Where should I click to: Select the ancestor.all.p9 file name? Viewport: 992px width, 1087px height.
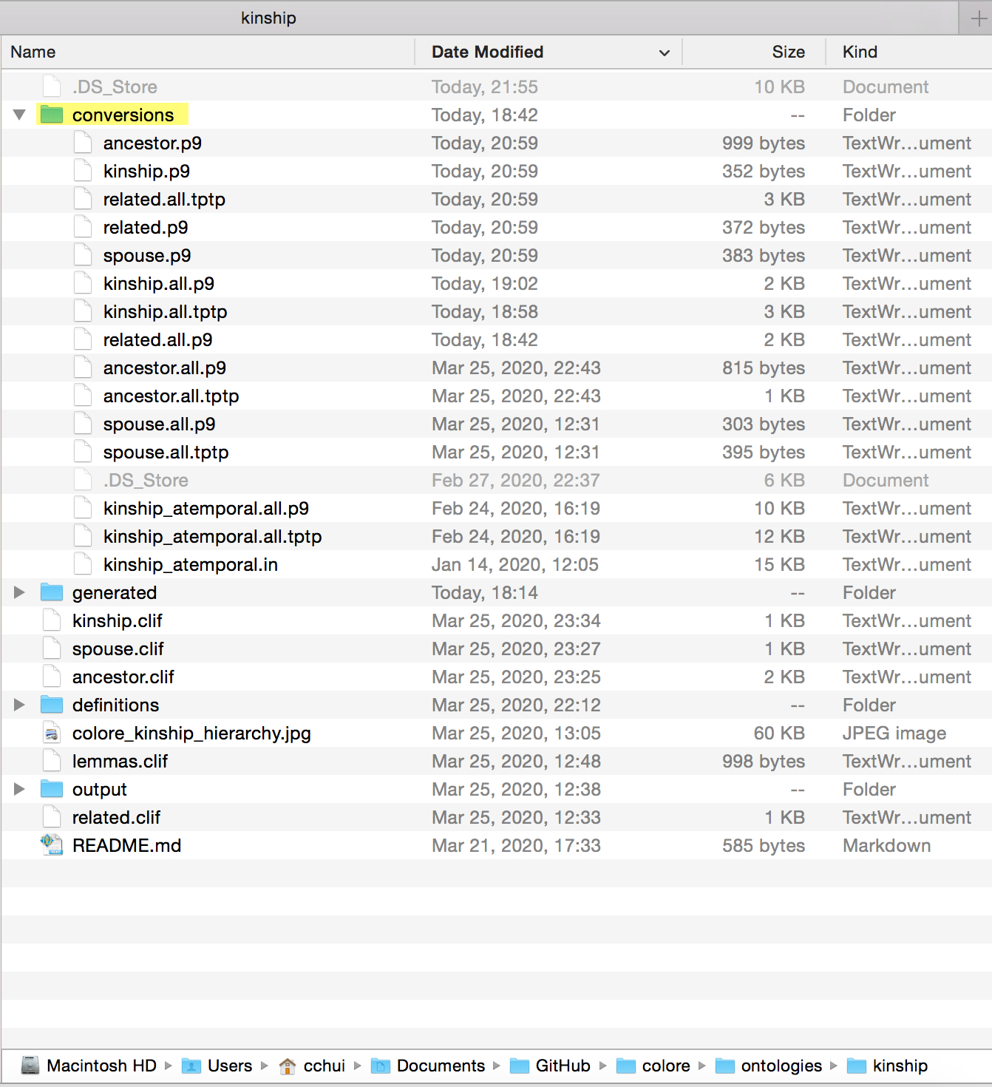[164, 368]
